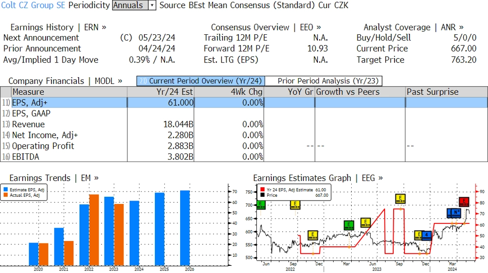Select the 16) EBITDA row
The height and width of the screenshot is (273, 488).
[x=244, y=157]
